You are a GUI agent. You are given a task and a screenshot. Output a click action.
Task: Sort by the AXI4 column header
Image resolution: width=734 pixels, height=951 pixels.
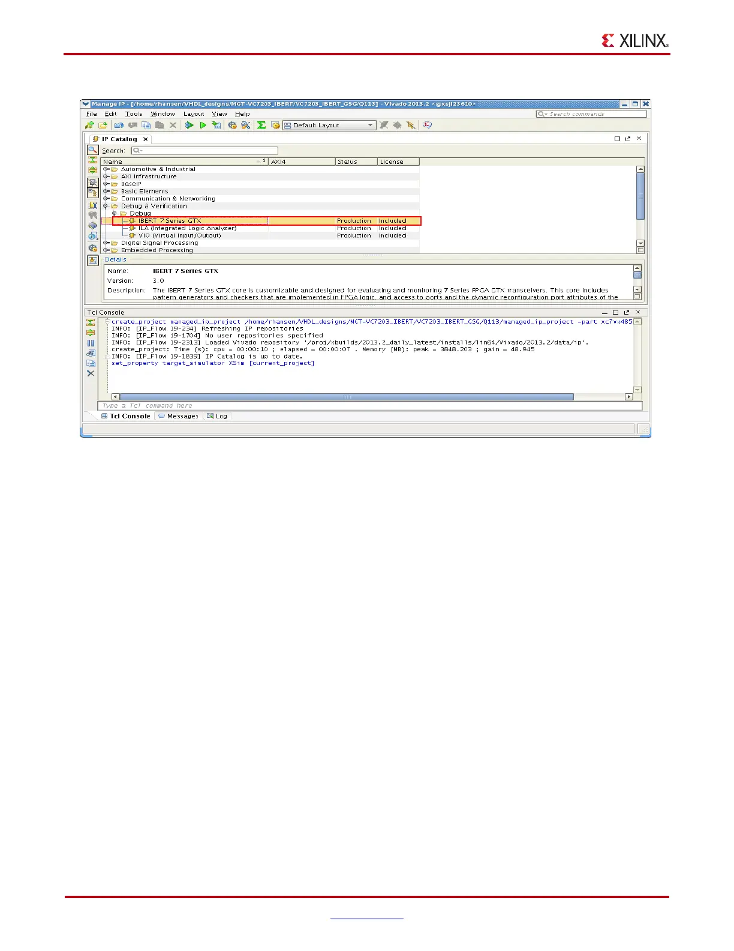click(x=302, y=162)
